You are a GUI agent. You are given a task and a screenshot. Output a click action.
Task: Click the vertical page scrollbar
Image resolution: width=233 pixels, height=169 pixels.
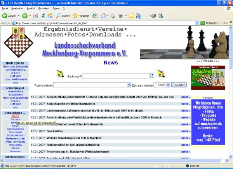230,97
